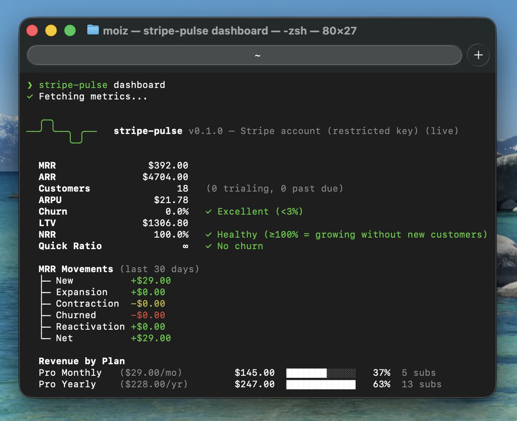Click the Quick Ratio infinity symbol

[x=185, y=246]
